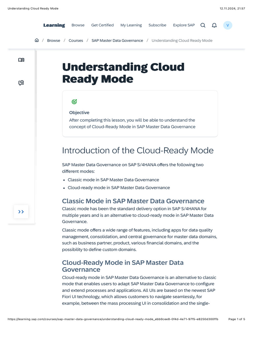Select Subscribe in the top navigation
This screenshot has width=253, height=338.
pyautogui.click(x=157, y=25)
